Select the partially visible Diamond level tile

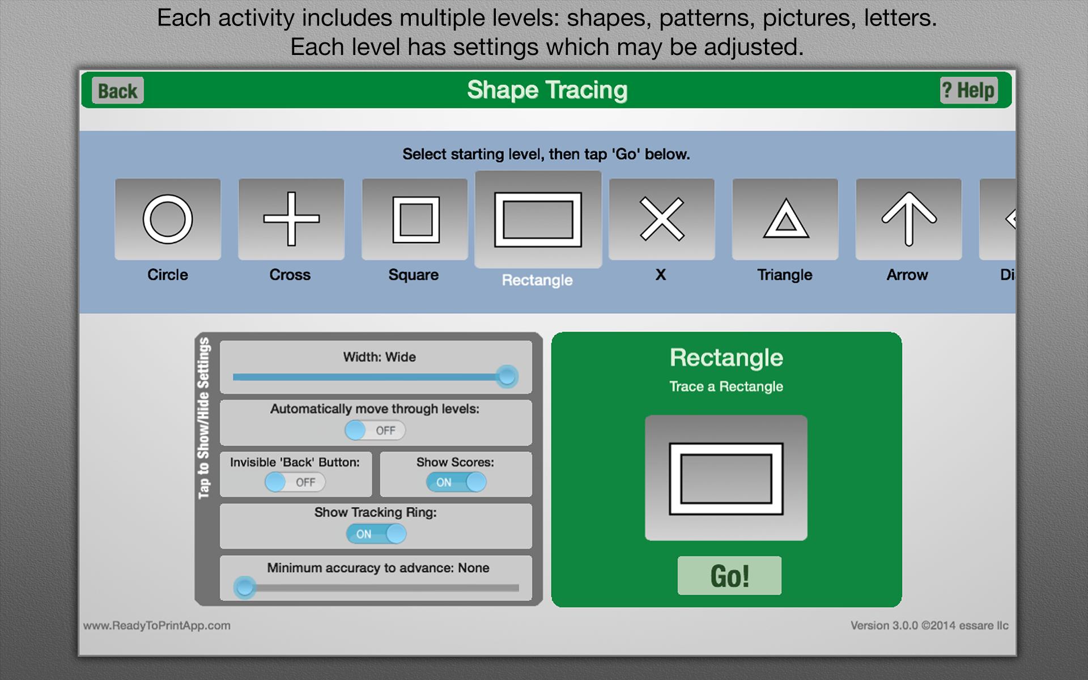pyautogui.click(x=998, y=219)
